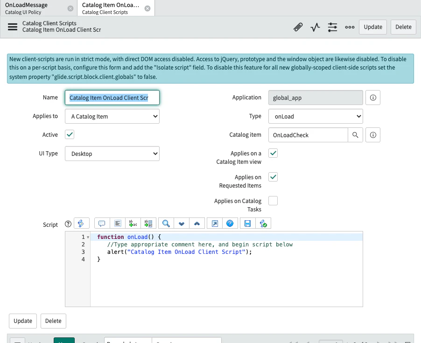The width and height of the screenshot is (421, 343).
Task: Open the personalize form settings icon
Action: pyautogui.click(x=332, y=27)
